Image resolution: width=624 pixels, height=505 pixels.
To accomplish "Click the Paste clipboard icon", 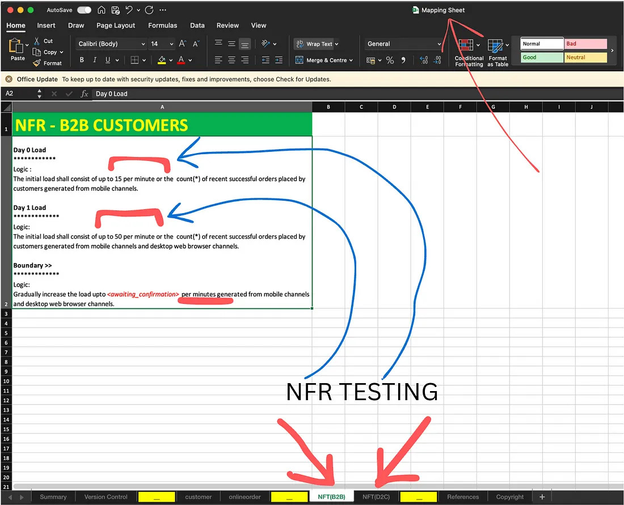I will point(16,46).
